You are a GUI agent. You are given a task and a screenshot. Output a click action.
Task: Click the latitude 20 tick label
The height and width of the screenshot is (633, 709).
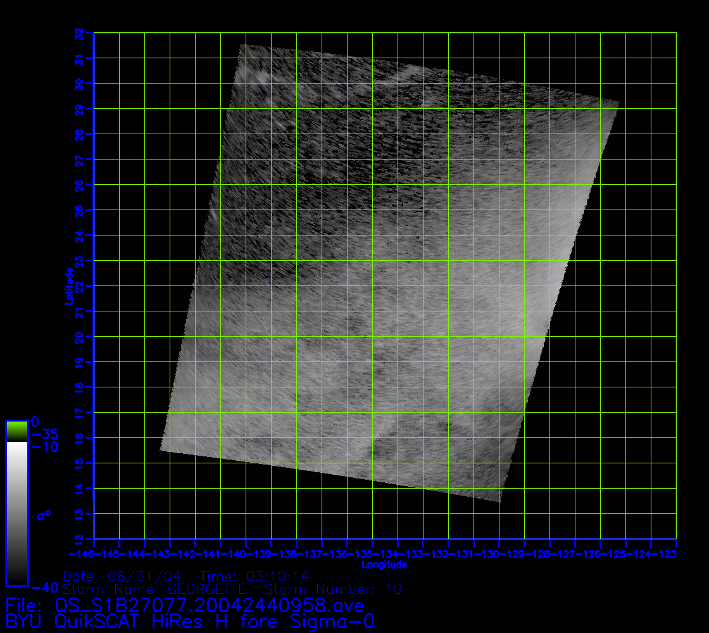pyautogui.click(x=78, y=337)
